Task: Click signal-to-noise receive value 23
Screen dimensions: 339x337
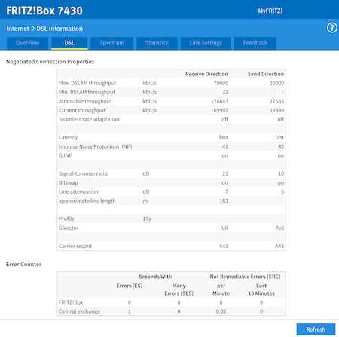Action: tap(225, 173)
